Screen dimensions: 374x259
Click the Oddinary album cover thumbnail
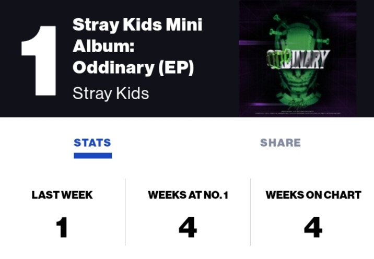click(x=298, y=58)
